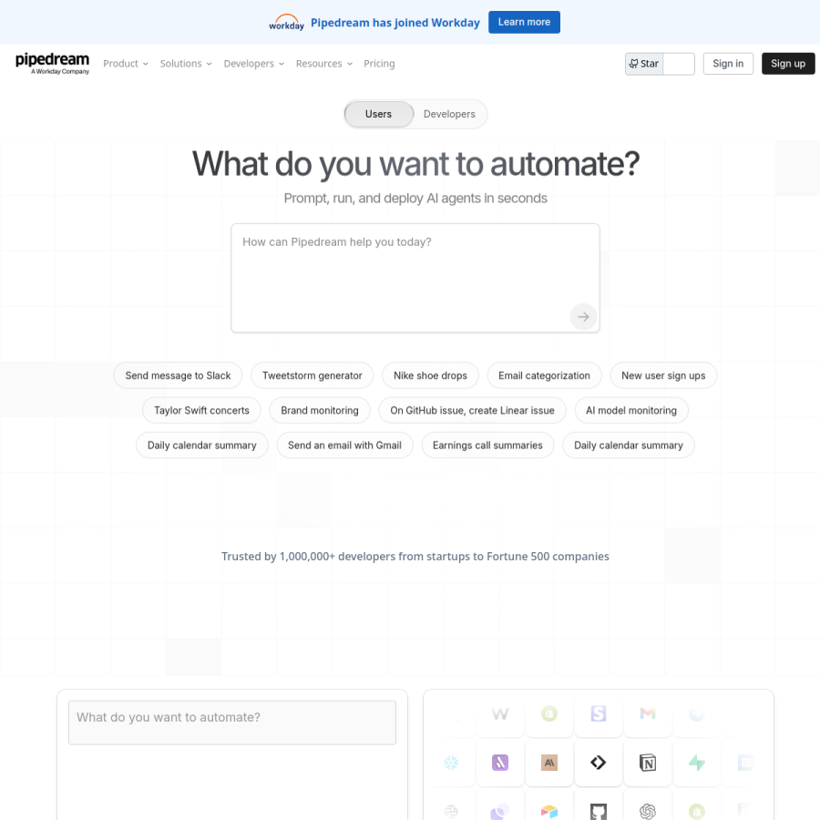Select the Google Calendar icon

745,763
